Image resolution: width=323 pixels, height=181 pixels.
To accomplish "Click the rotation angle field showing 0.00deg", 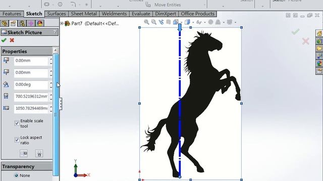I will pos(31,84).
